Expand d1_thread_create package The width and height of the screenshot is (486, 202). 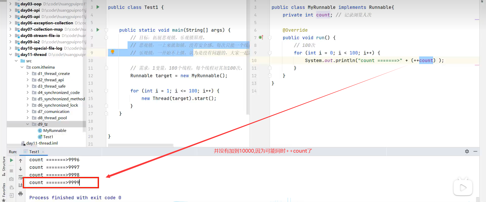(x=28, y=73)
